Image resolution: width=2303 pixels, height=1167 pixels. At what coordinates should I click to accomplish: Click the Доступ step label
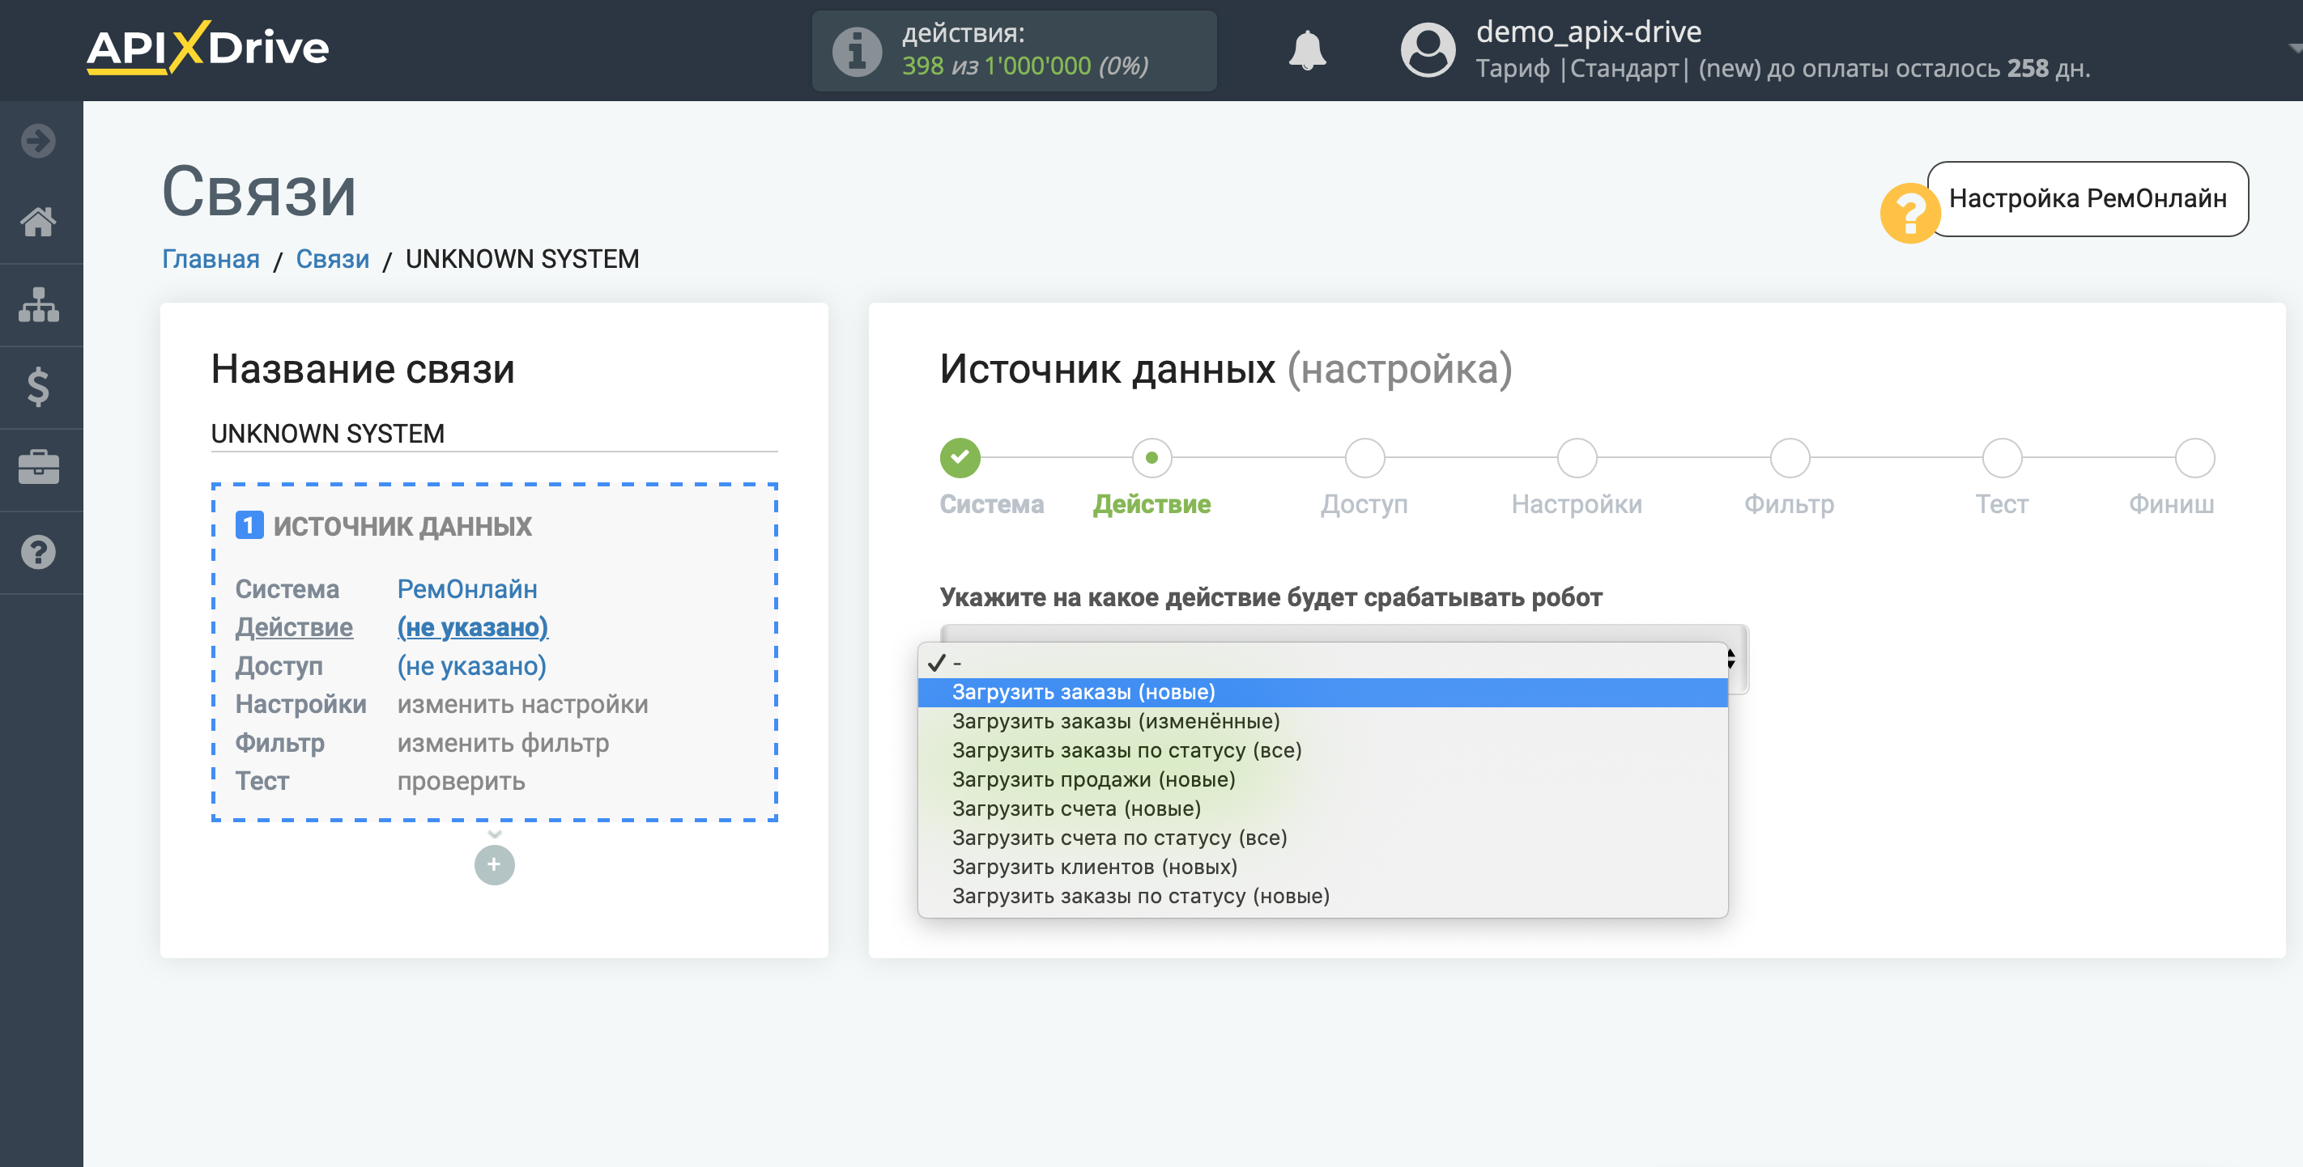click(1364, 505)
